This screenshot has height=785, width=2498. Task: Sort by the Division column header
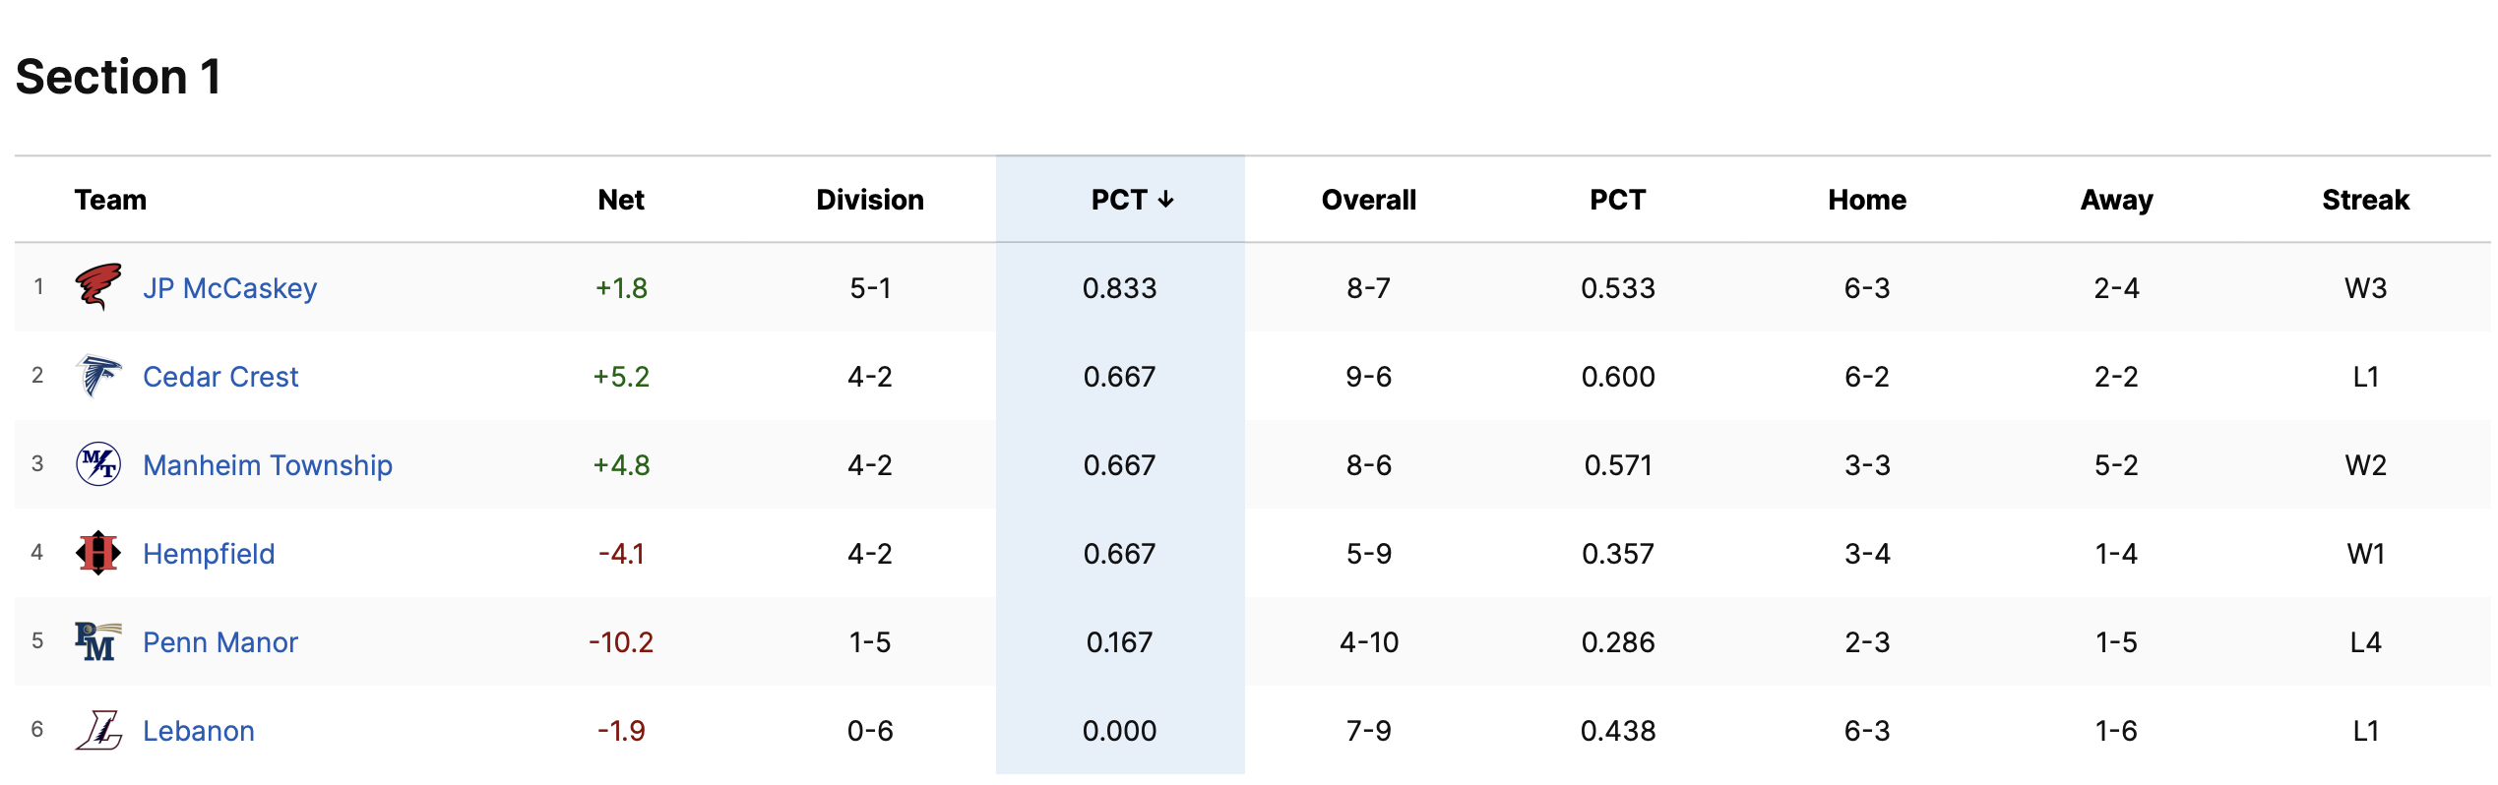870,200
